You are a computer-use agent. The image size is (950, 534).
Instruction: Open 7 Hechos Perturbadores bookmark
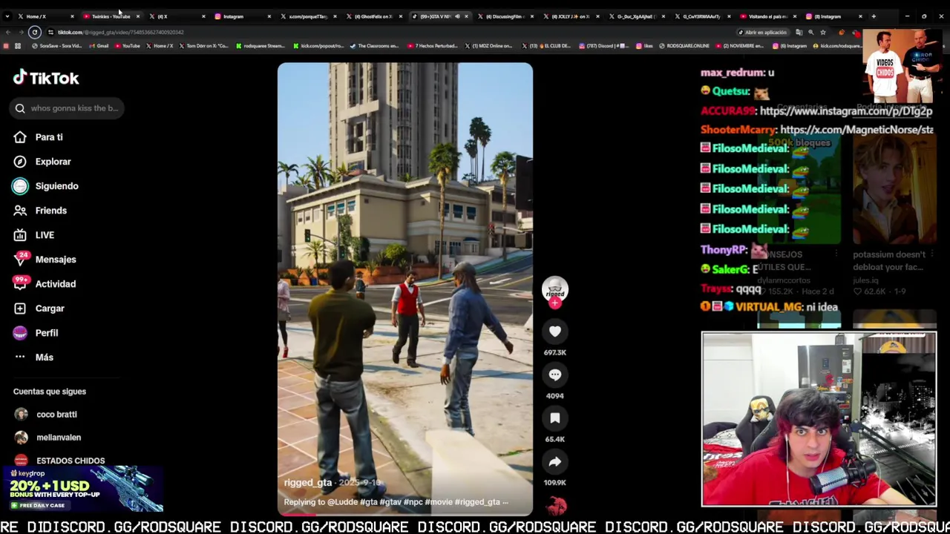[432, 46]
